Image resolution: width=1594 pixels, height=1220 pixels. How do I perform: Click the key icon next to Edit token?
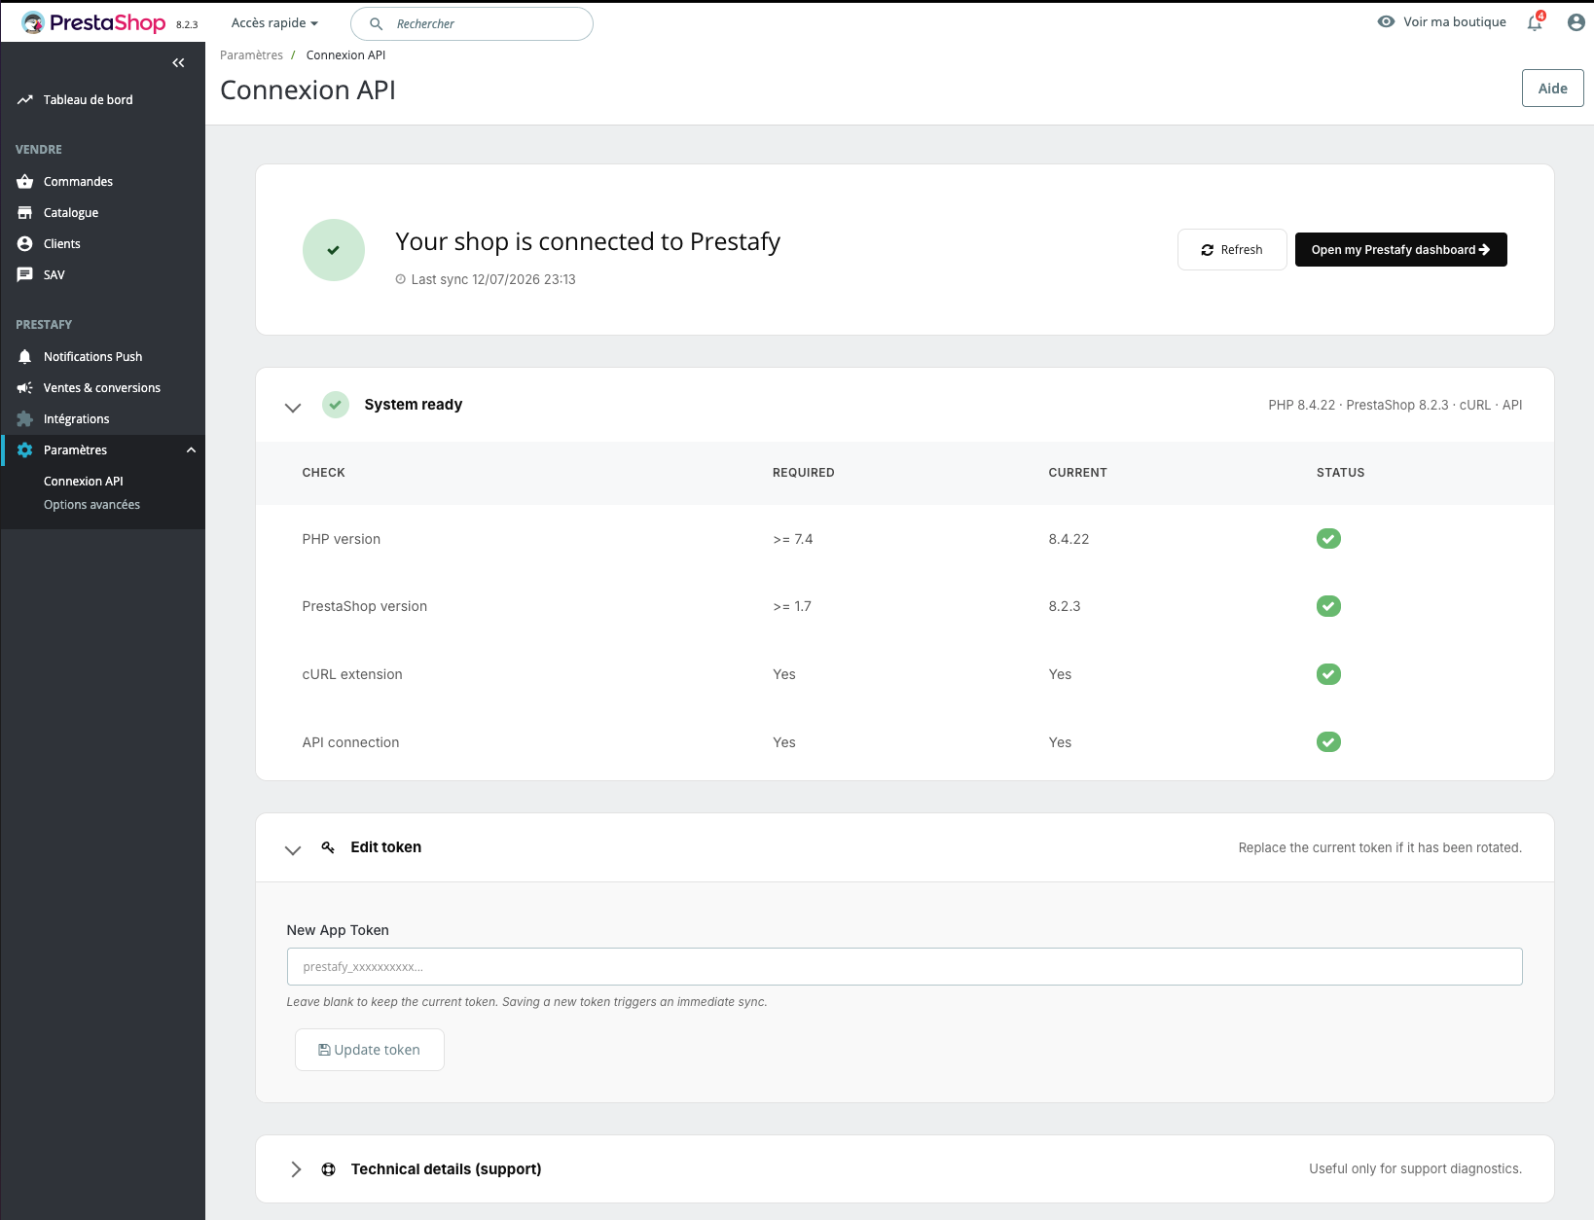click(x=328, y=847)
